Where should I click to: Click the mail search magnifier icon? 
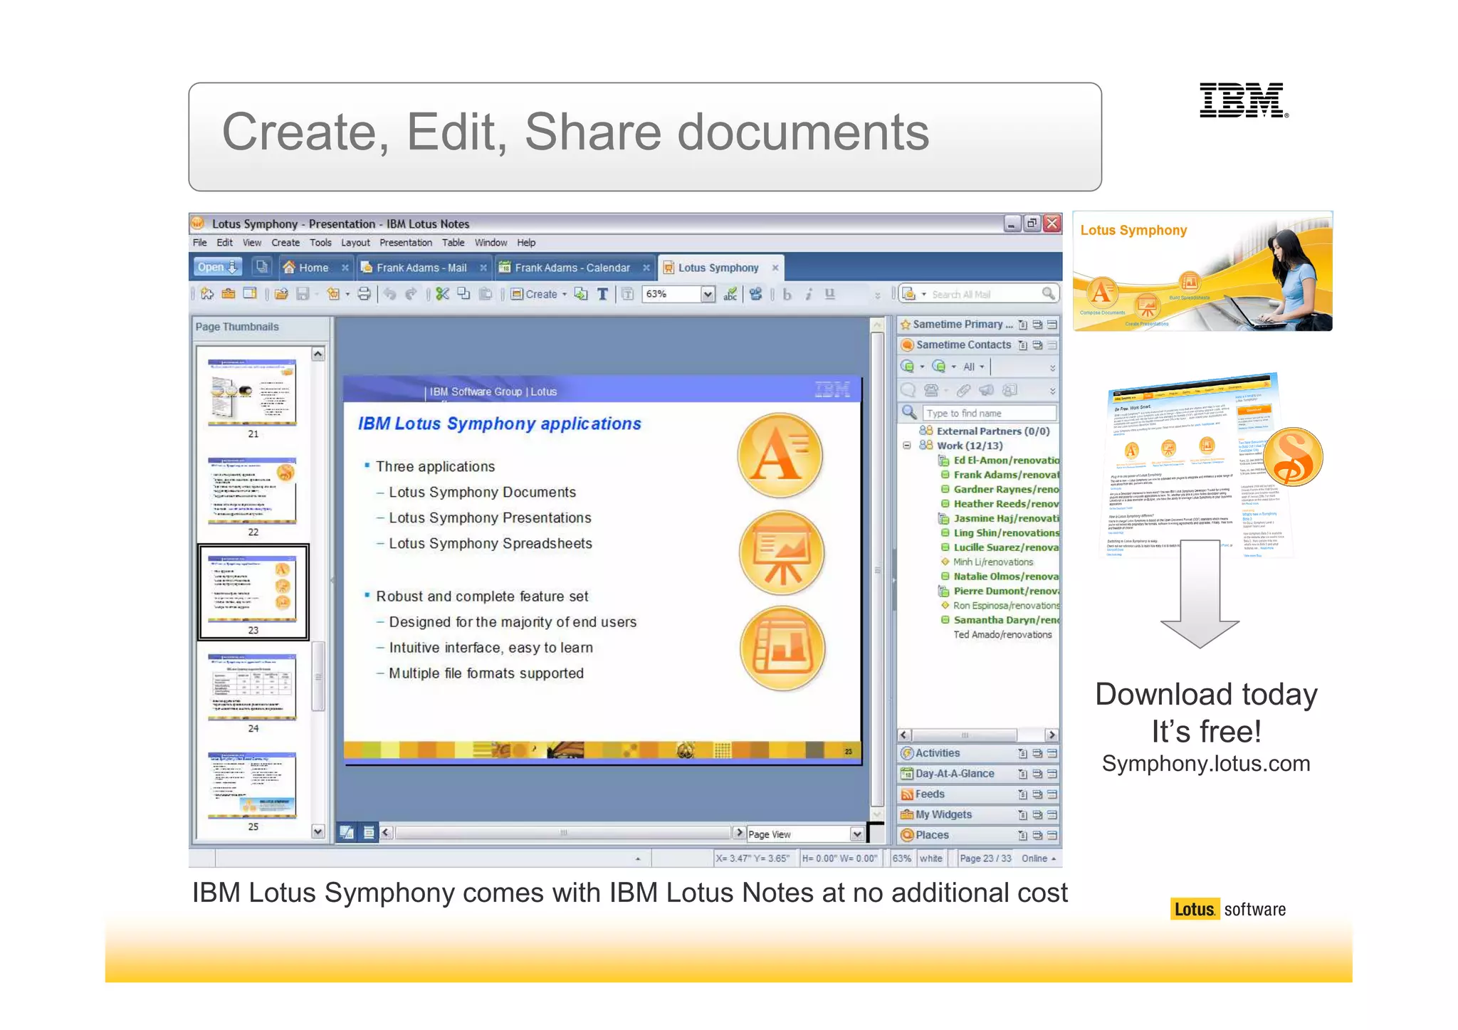pos(1048,293)
